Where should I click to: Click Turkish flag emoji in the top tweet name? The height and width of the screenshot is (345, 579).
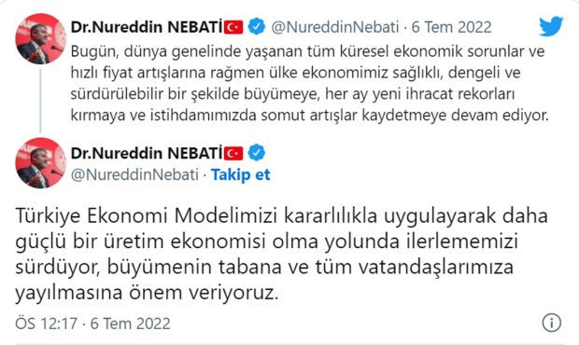tap(233, 27)
